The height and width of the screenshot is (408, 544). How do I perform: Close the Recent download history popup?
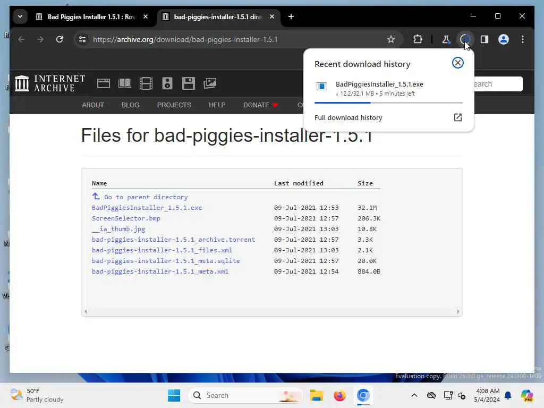457,63
